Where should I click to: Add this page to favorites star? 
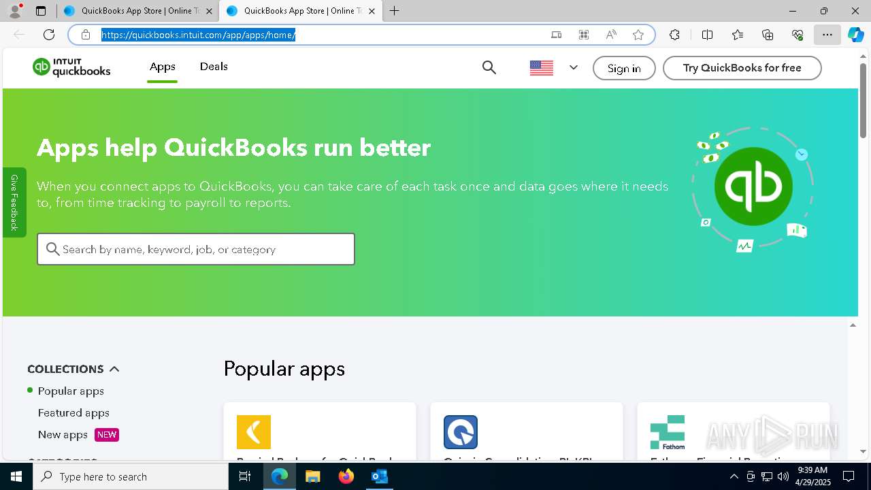(638, 35)
